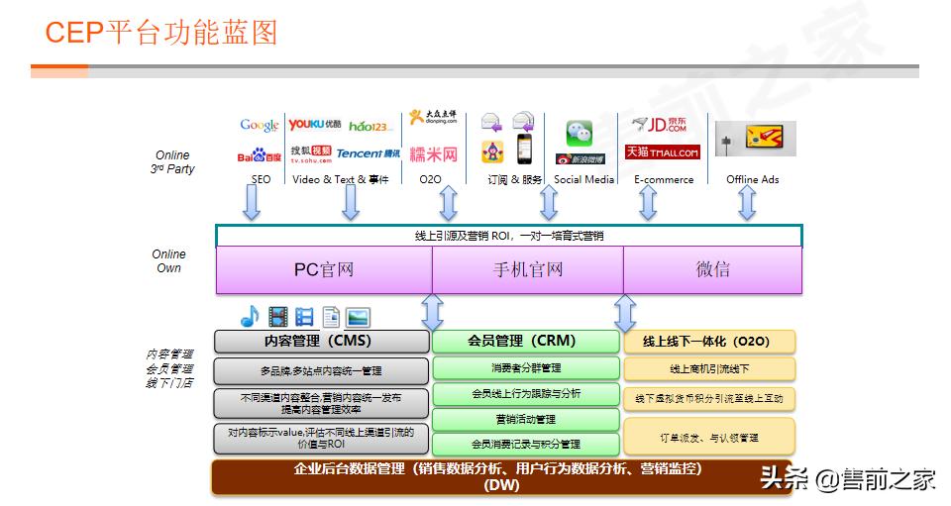Click the Offline Ads label
This screenshot has height=506, width=951.
753,179
